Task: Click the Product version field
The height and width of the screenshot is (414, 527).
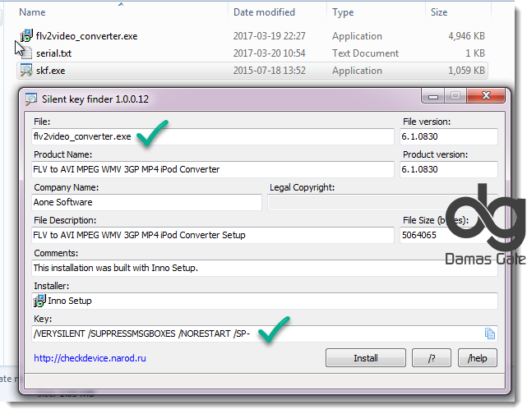Action: (x=449, y=169)
